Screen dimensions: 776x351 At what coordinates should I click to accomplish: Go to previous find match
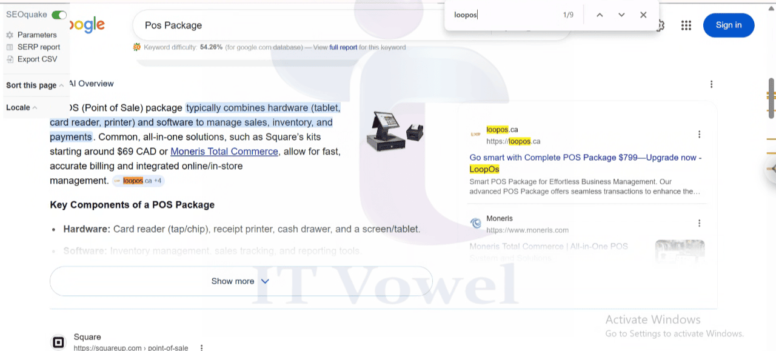(x=600, y=15)
